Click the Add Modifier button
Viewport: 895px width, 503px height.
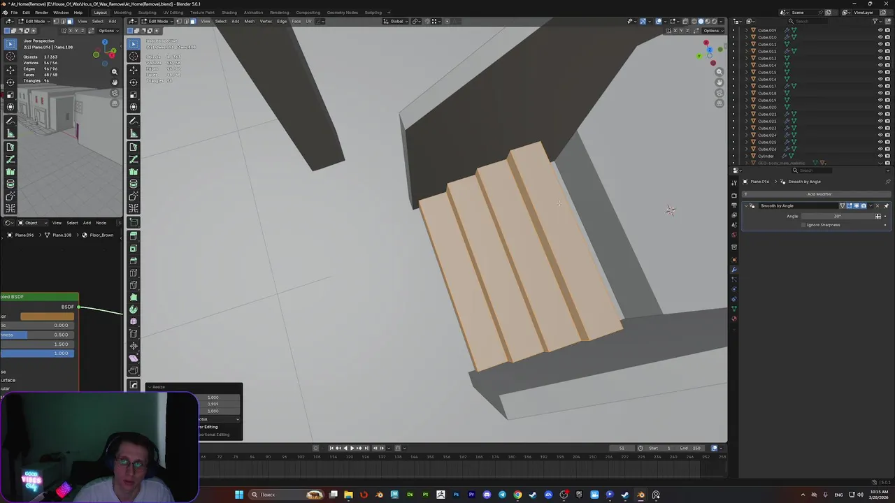(x=819, y=194)
